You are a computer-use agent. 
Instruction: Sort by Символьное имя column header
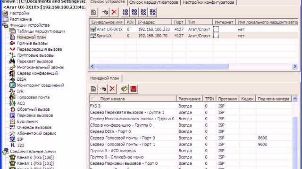point(107,22)
